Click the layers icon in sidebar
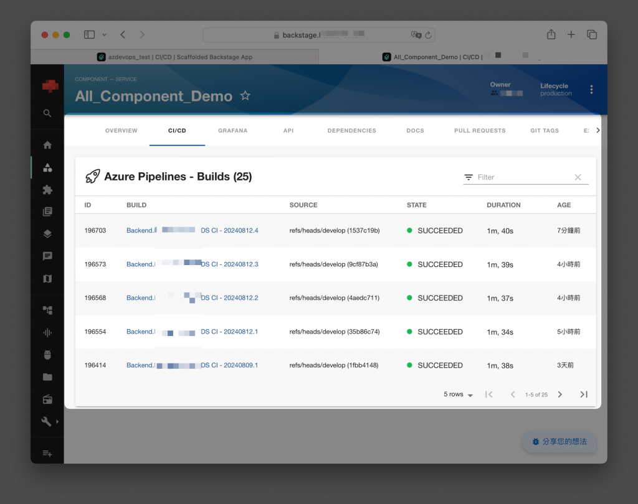This screenshot has width=638, height=504. pos(47,234)
